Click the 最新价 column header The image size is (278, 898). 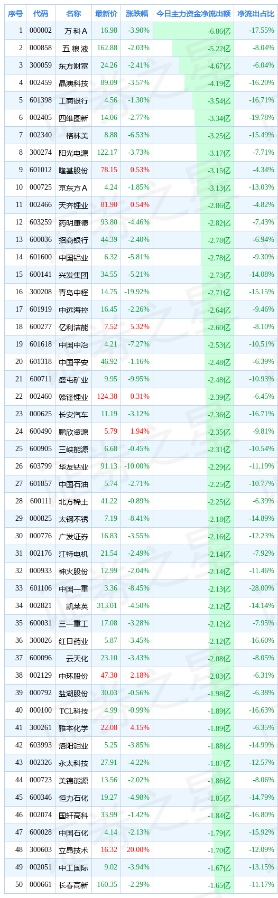[106, 14]
